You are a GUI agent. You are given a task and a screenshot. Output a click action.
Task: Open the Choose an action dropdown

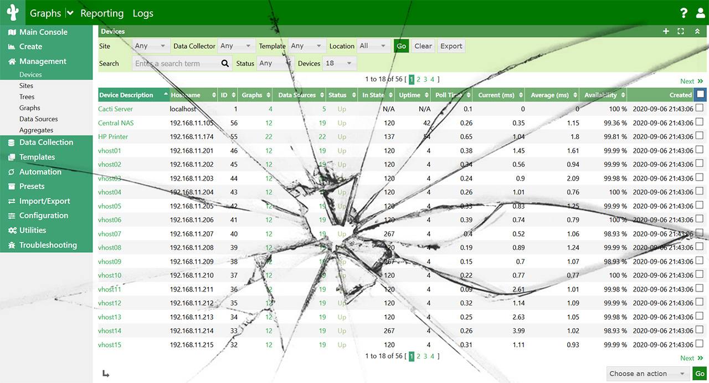648,373
